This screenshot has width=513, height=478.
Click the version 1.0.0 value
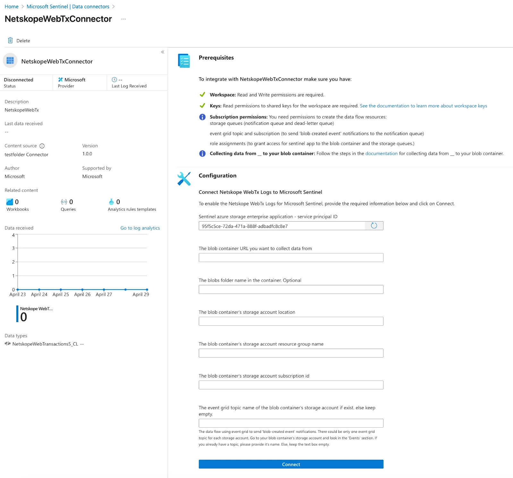point(87,154)
